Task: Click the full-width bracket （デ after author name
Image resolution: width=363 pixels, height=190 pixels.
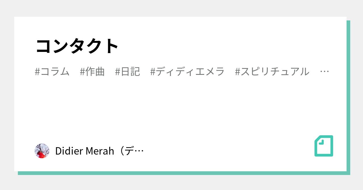Action: pos(126,151)
